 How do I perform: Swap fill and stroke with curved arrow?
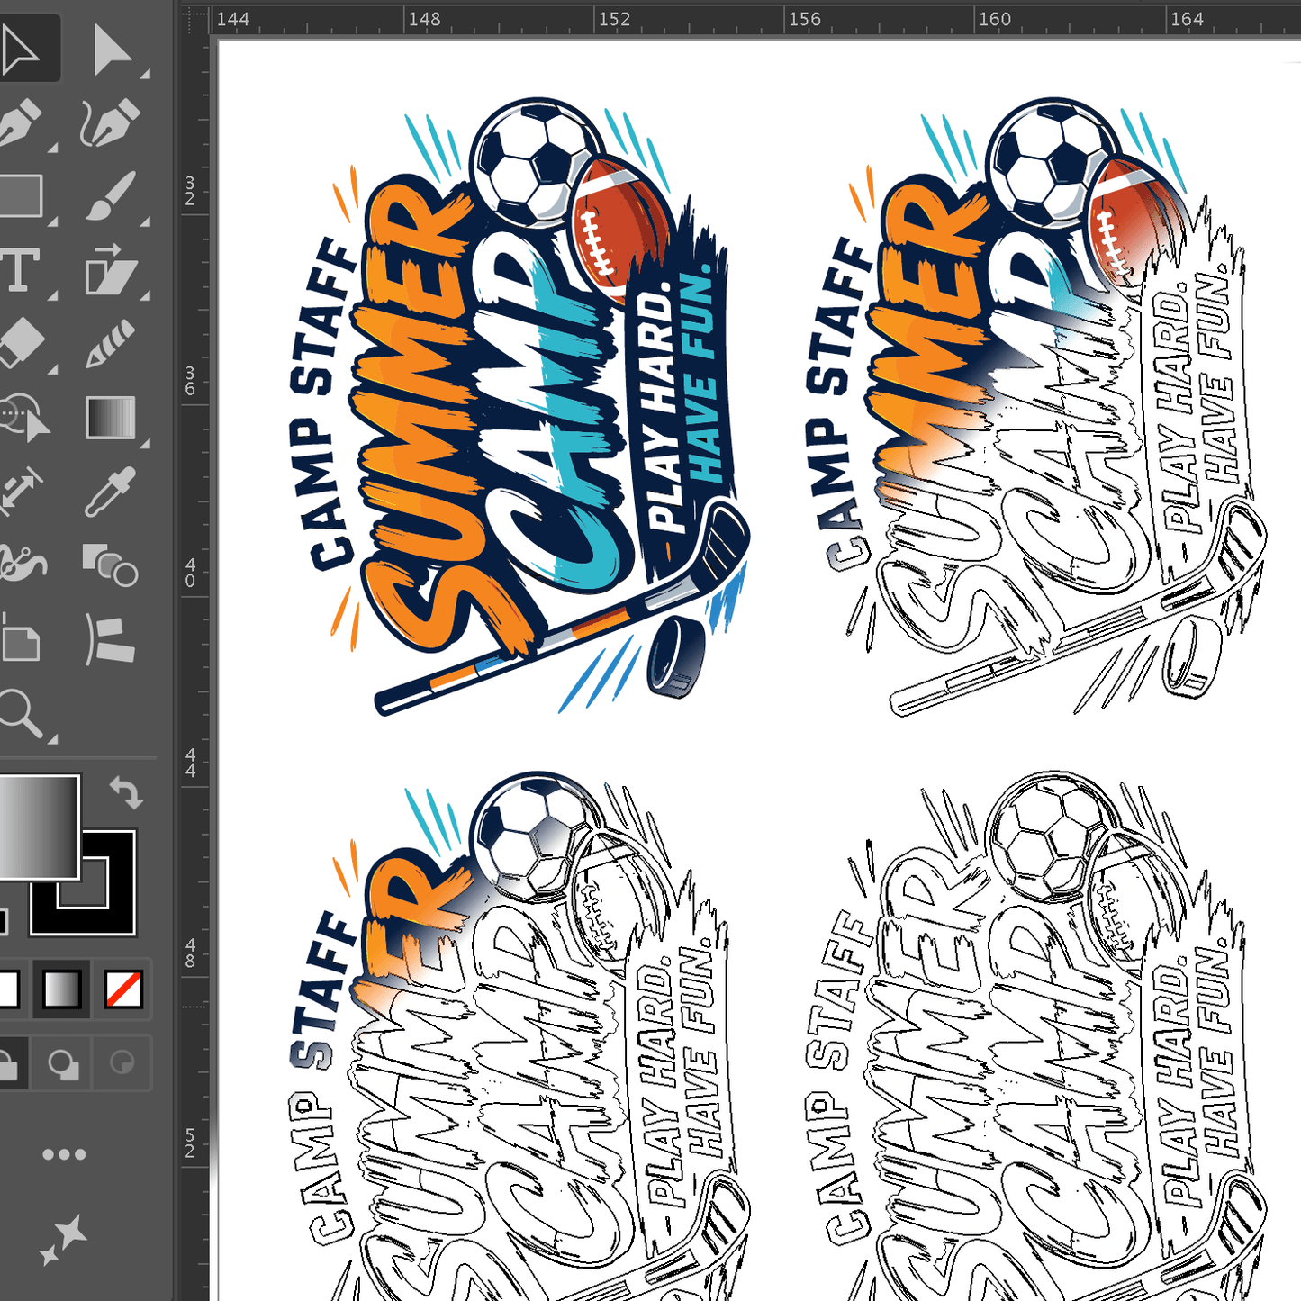(125, 794)
